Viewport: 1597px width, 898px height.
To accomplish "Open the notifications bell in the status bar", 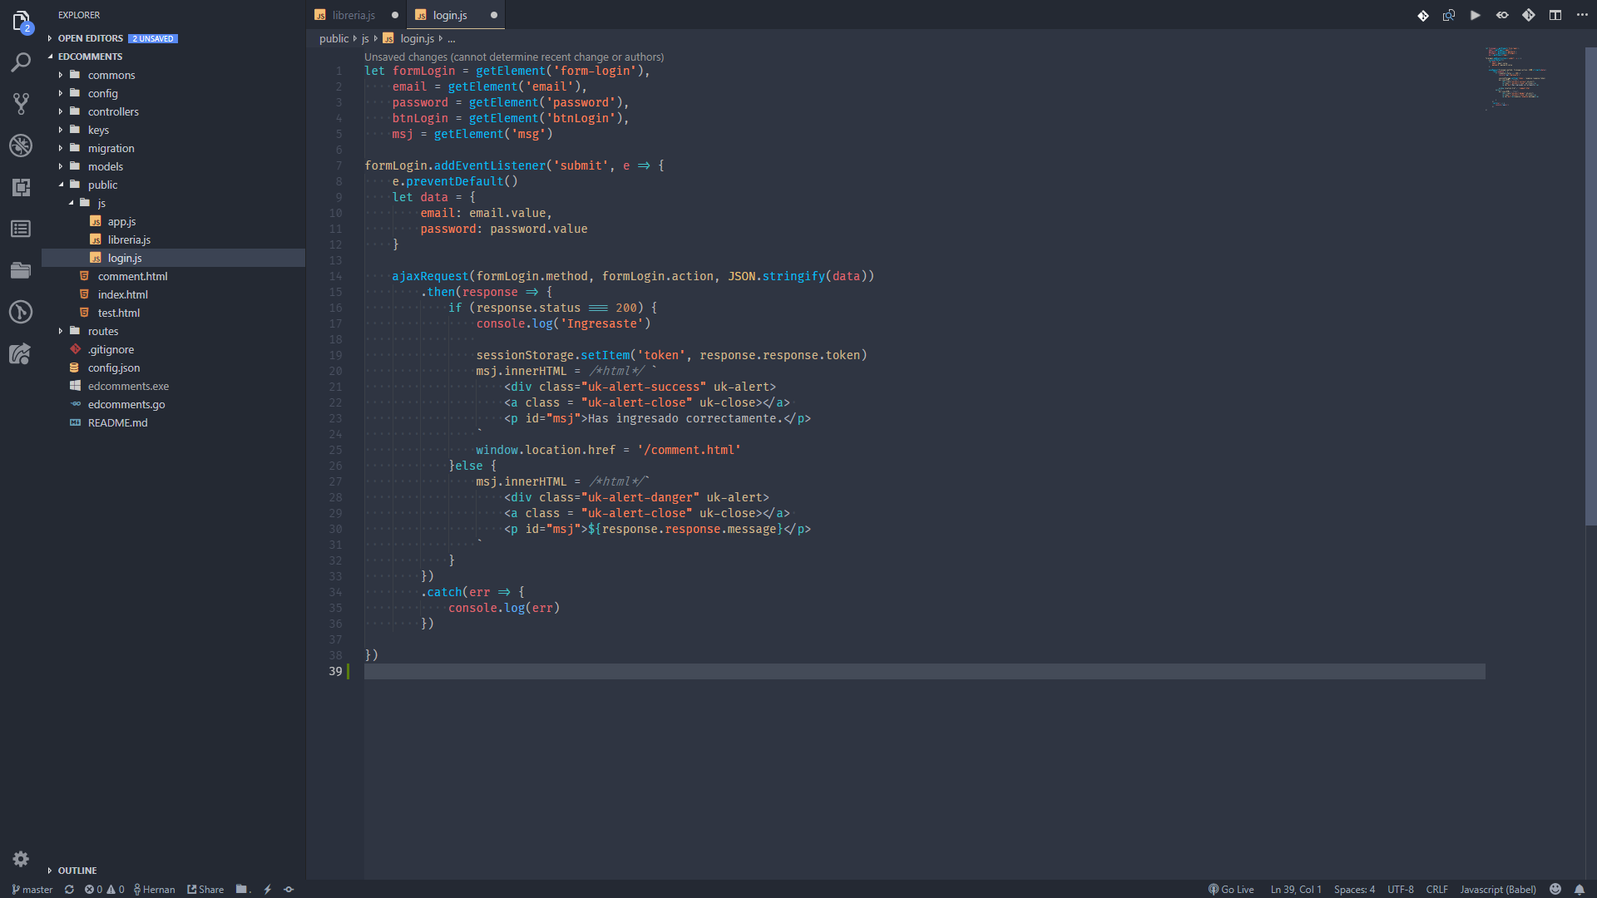I will 1579,889.
